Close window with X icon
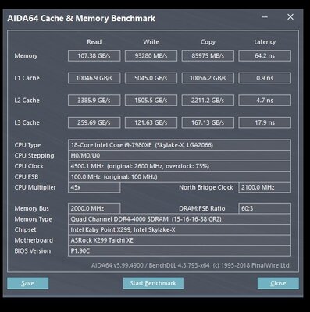310x312 pixels. click(x=290, y=17)
